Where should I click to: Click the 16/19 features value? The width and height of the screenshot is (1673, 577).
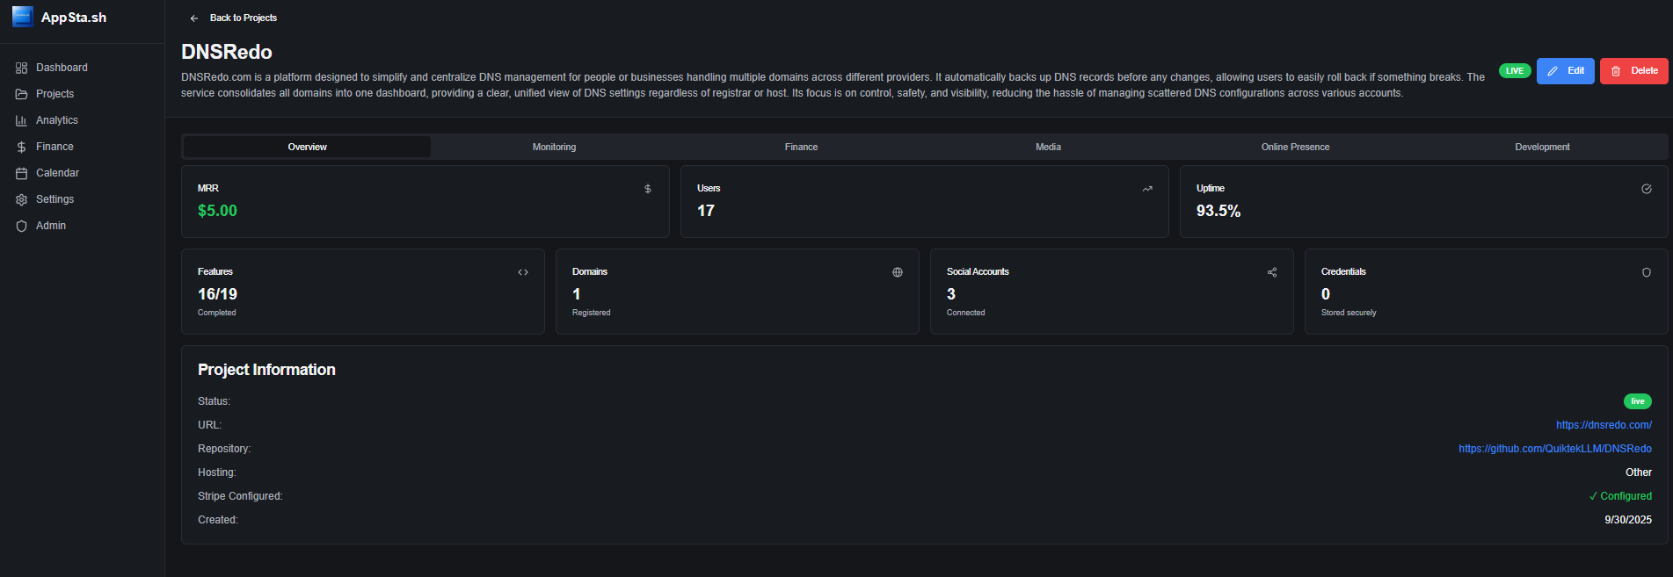(x=217, y=294)
